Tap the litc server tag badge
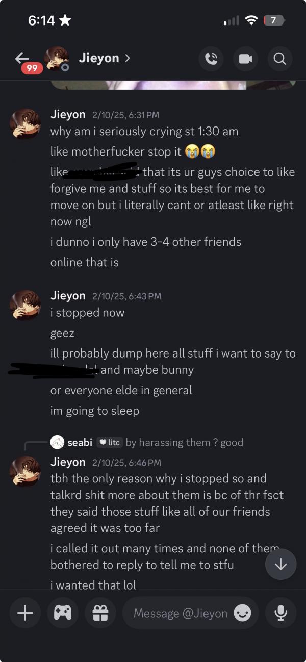This screenshot has width=306, height=662. pyautogui.click(x=110, y=442)
